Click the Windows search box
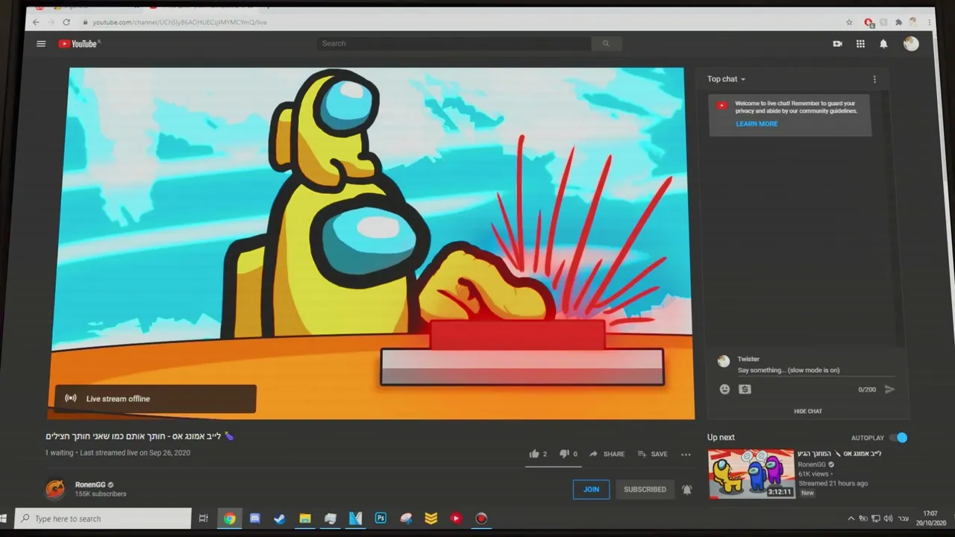The width and height of the screenshot is (955, 537). (104, 518)
